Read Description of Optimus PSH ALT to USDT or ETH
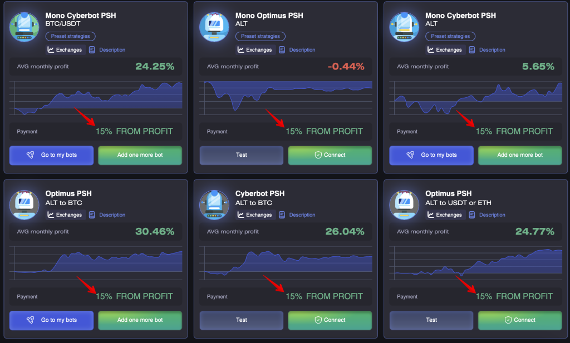 coord(487,215)
